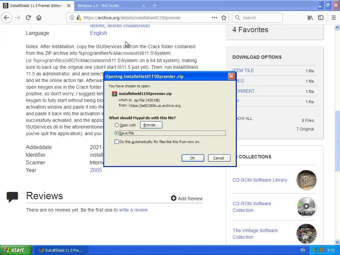Open the Windows start menu
The height and width of the screenshot is (255, 340).
point(16,250)
